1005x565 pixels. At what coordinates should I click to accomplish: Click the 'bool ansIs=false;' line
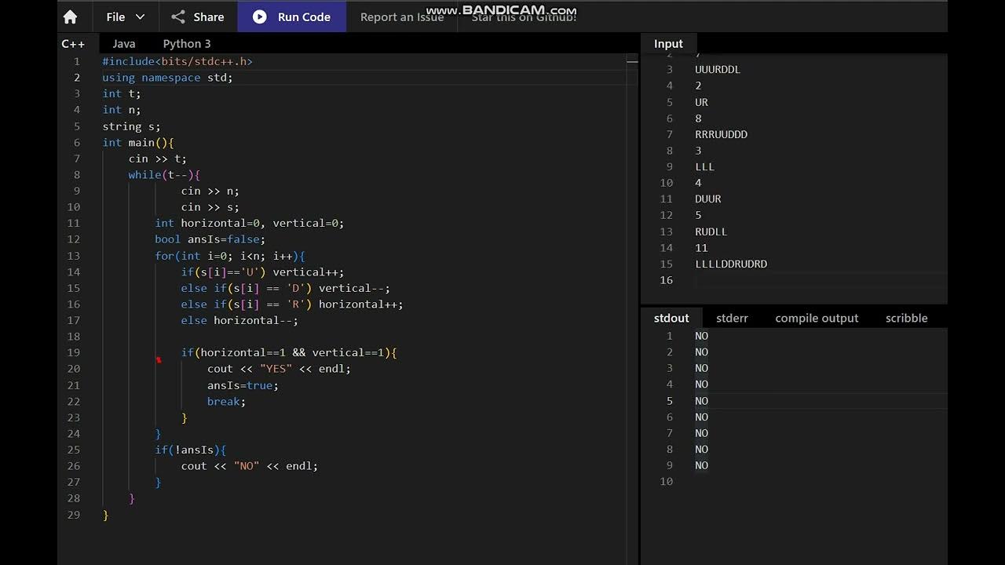pos(210,239)
